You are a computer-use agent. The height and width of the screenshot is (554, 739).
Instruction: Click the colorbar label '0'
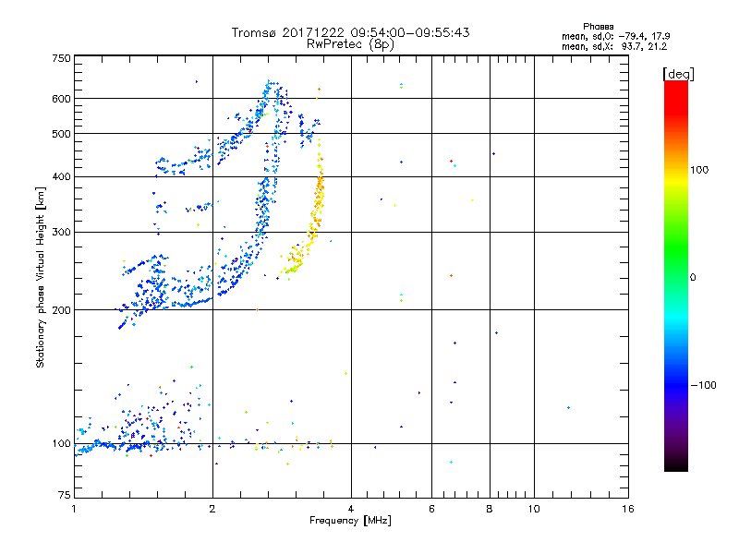(693, 278)
